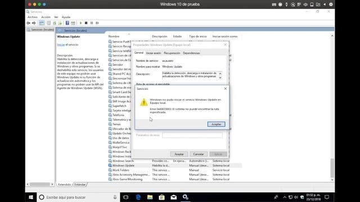Switch to the Estándar view tab
Screen dimensions: 360x202
80,185
